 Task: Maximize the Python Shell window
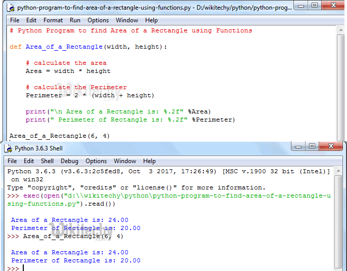(313, 146)
